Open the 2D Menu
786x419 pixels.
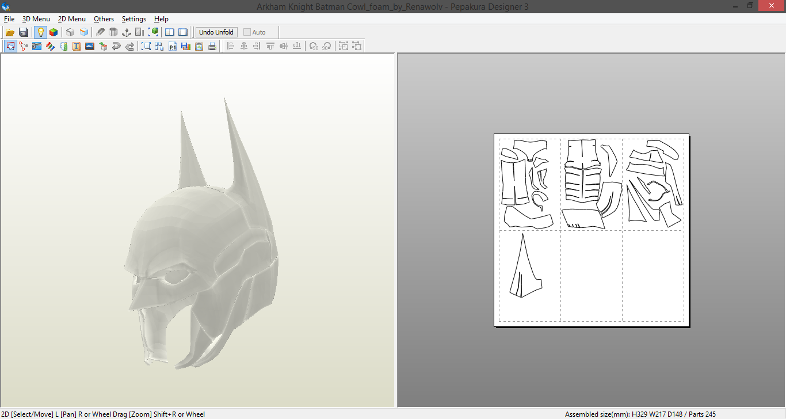[x=72, y=19]
